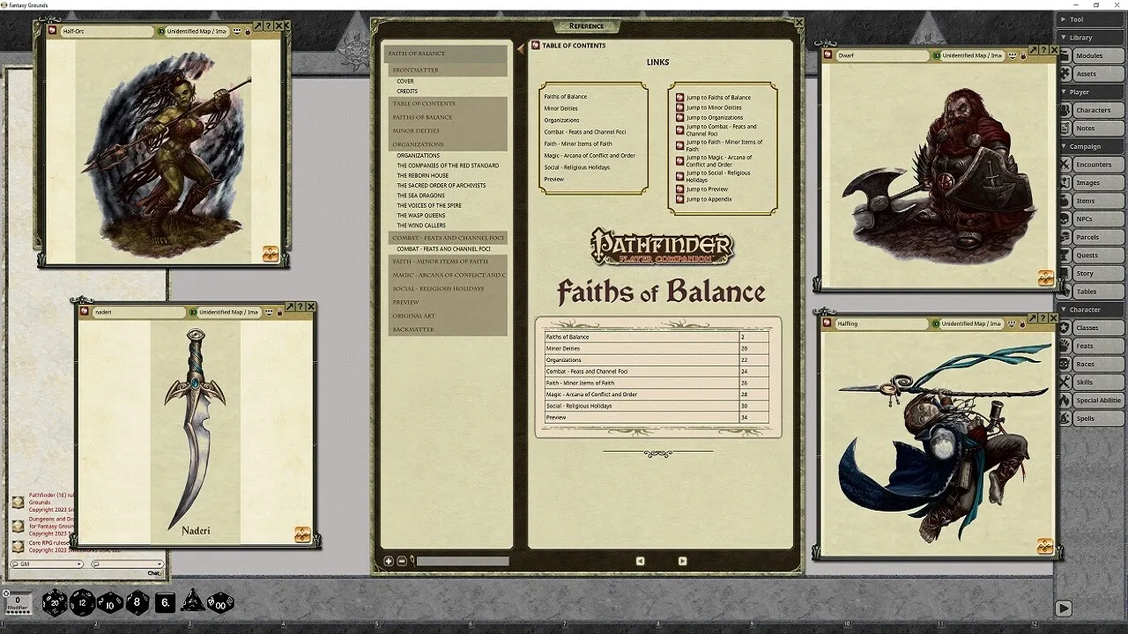The height and width of the screenshot is (634, 1128).
Task: Toggle identified status on Halfling window
Action: click(x=937, y=324)
